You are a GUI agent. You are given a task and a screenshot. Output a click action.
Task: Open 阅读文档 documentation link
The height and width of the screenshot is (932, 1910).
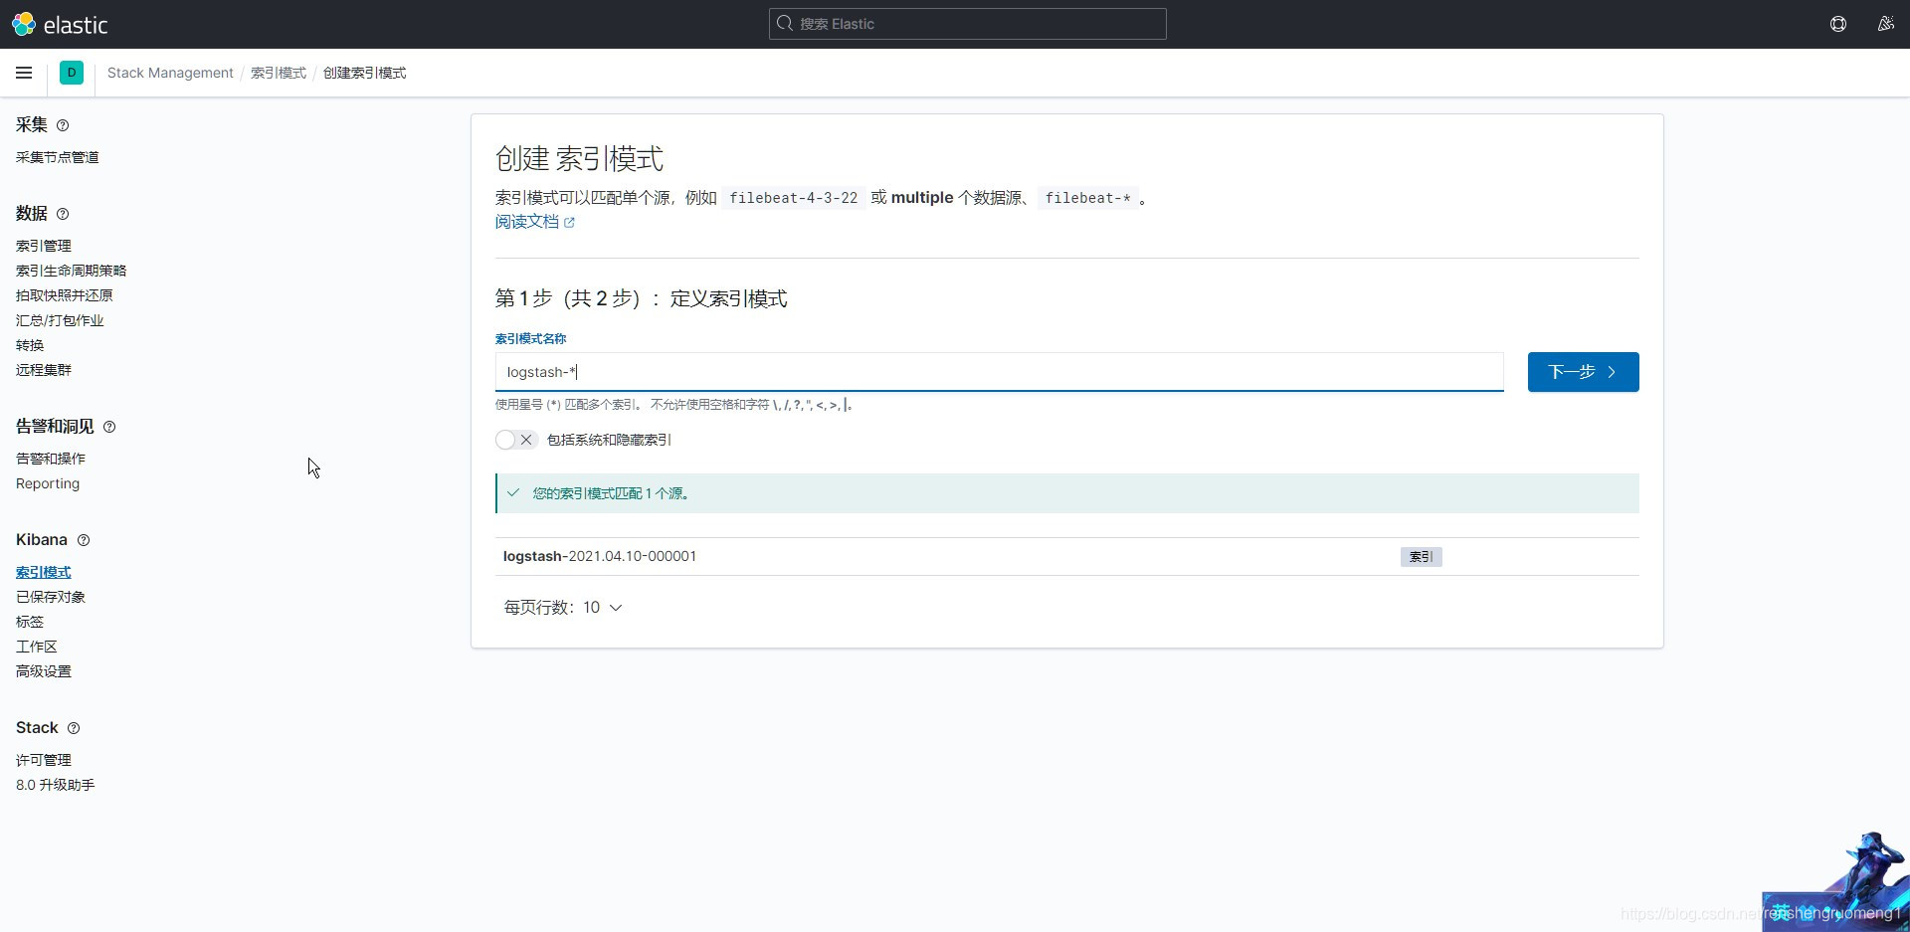click(x=527, y=222)
